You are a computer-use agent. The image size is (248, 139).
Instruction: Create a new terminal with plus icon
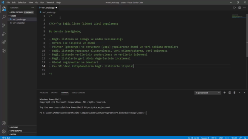[x=224, y=93]
